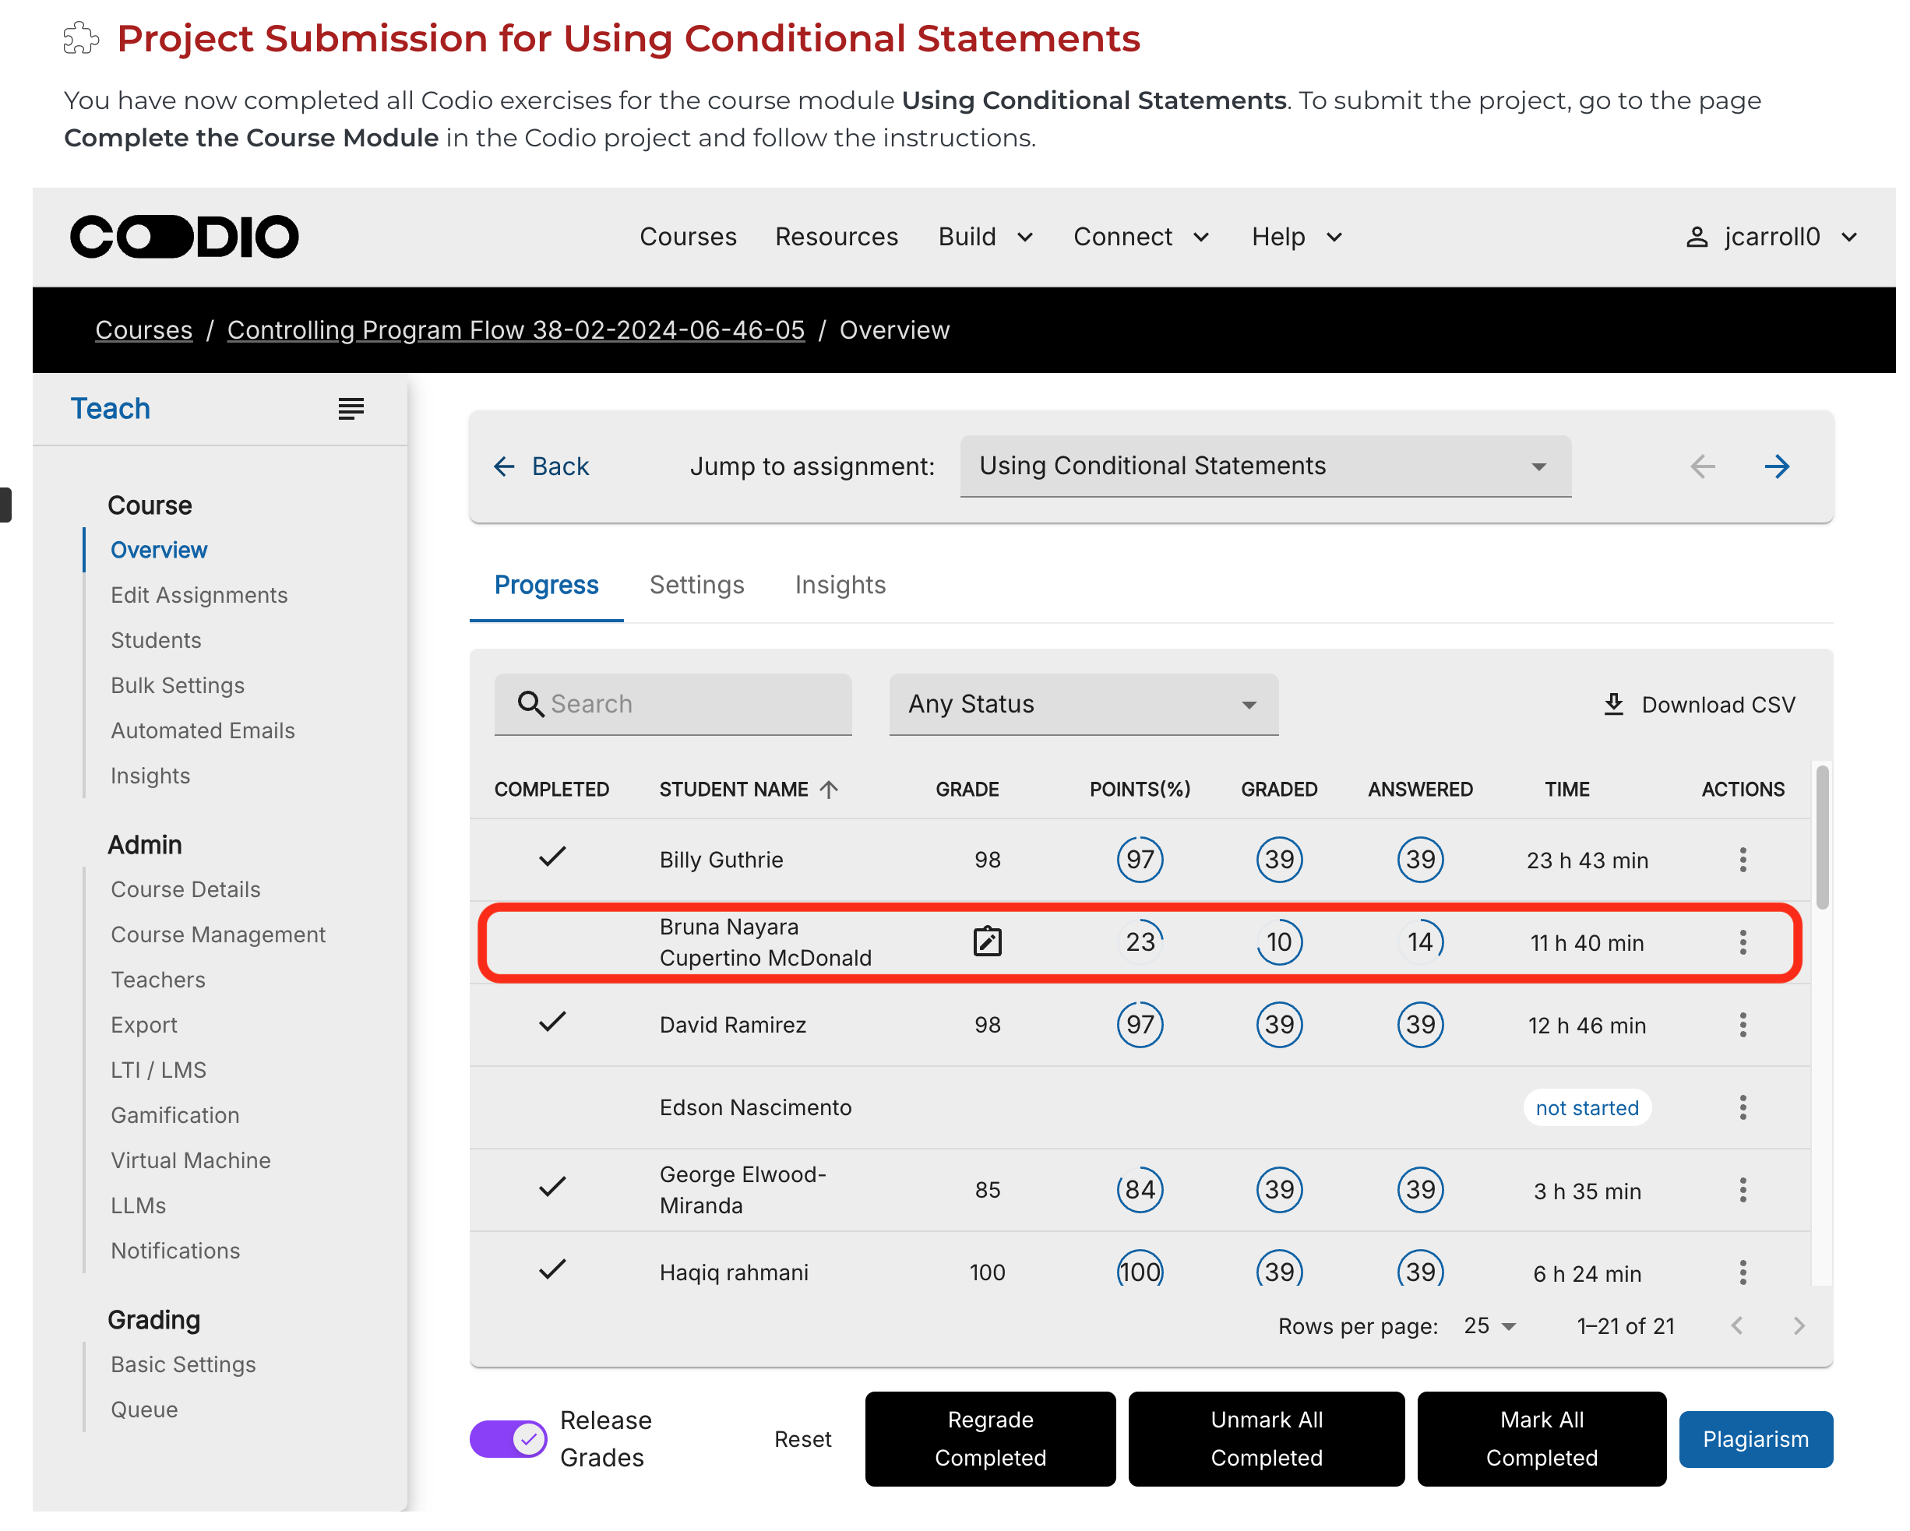The width and height of the screenshot is (1910, 1531).
Task: Click the Mark All Completed button
Action: coord(1541,1438)
